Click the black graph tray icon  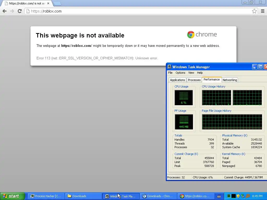pyautogui.click(x=234, y=196)
